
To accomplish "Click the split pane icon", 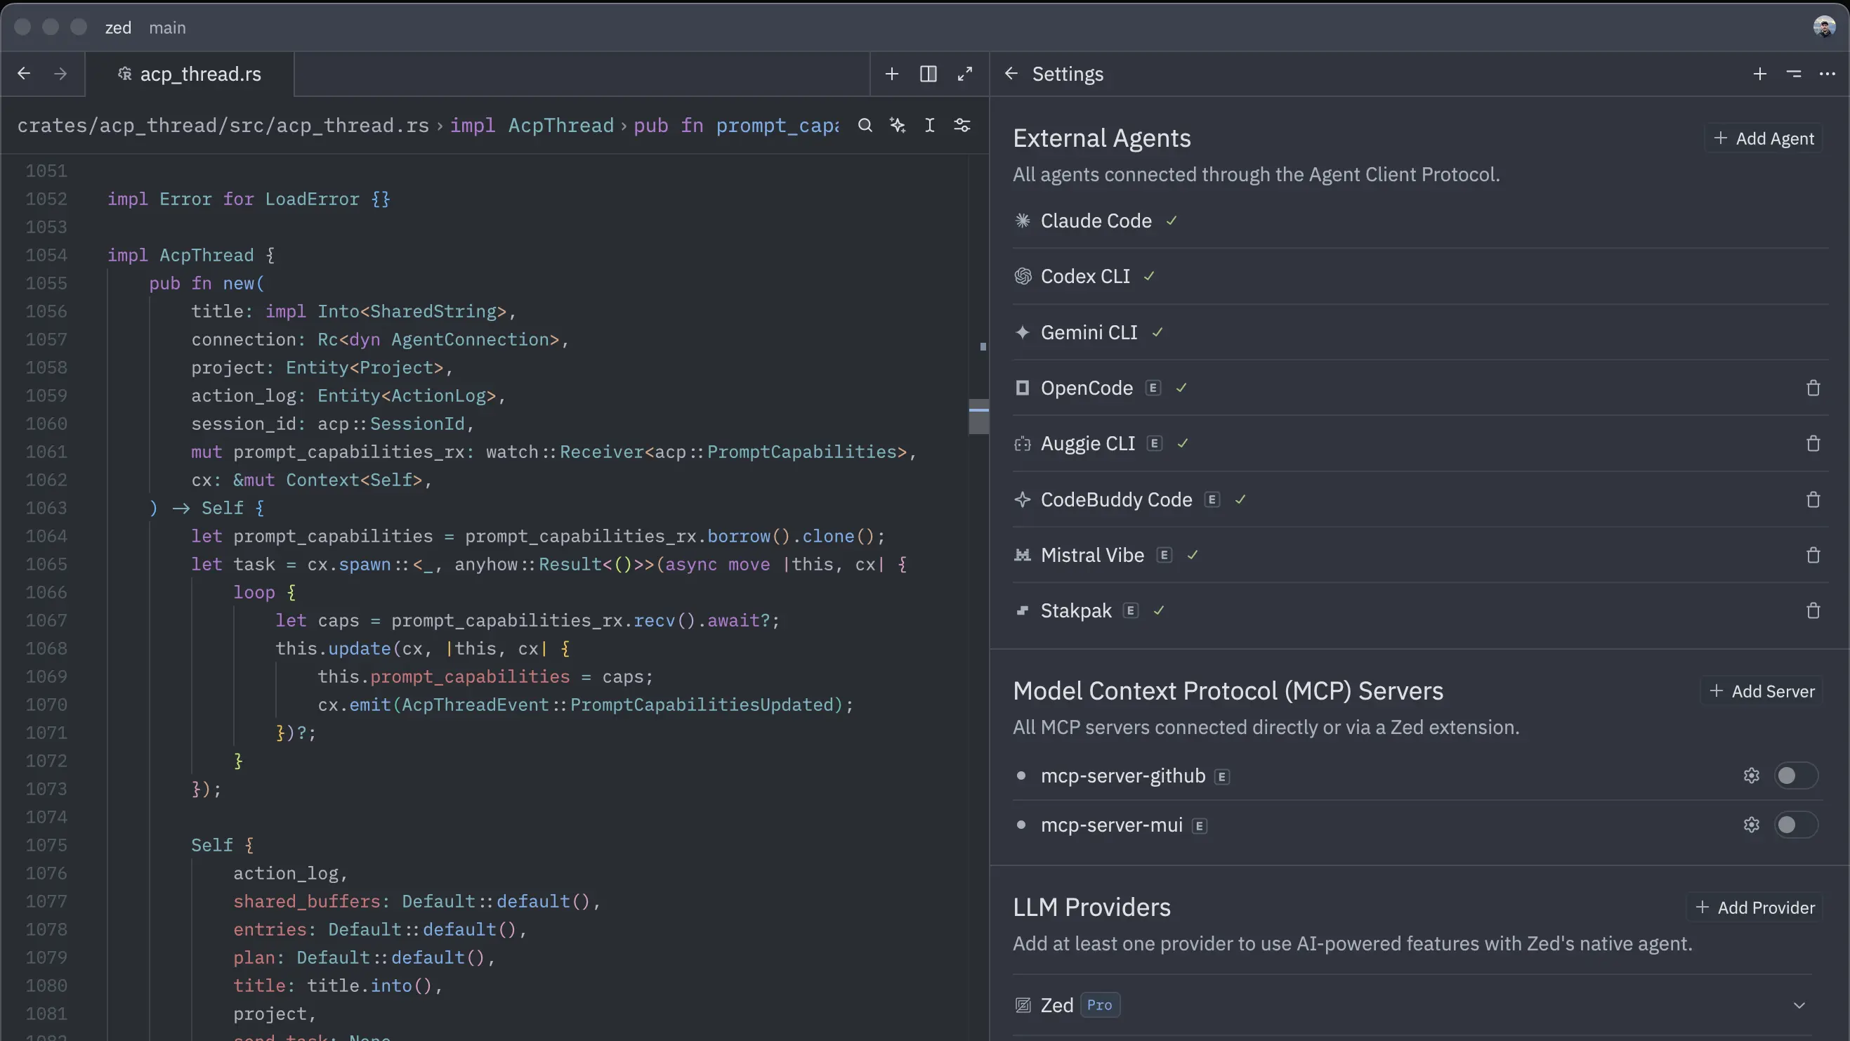I will pos(928,74).
